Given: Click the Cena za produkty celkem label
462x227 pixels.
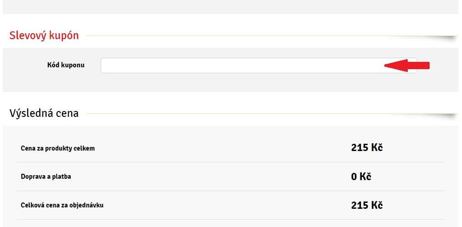Looking at the screenshot, I should tap(58, 148).
